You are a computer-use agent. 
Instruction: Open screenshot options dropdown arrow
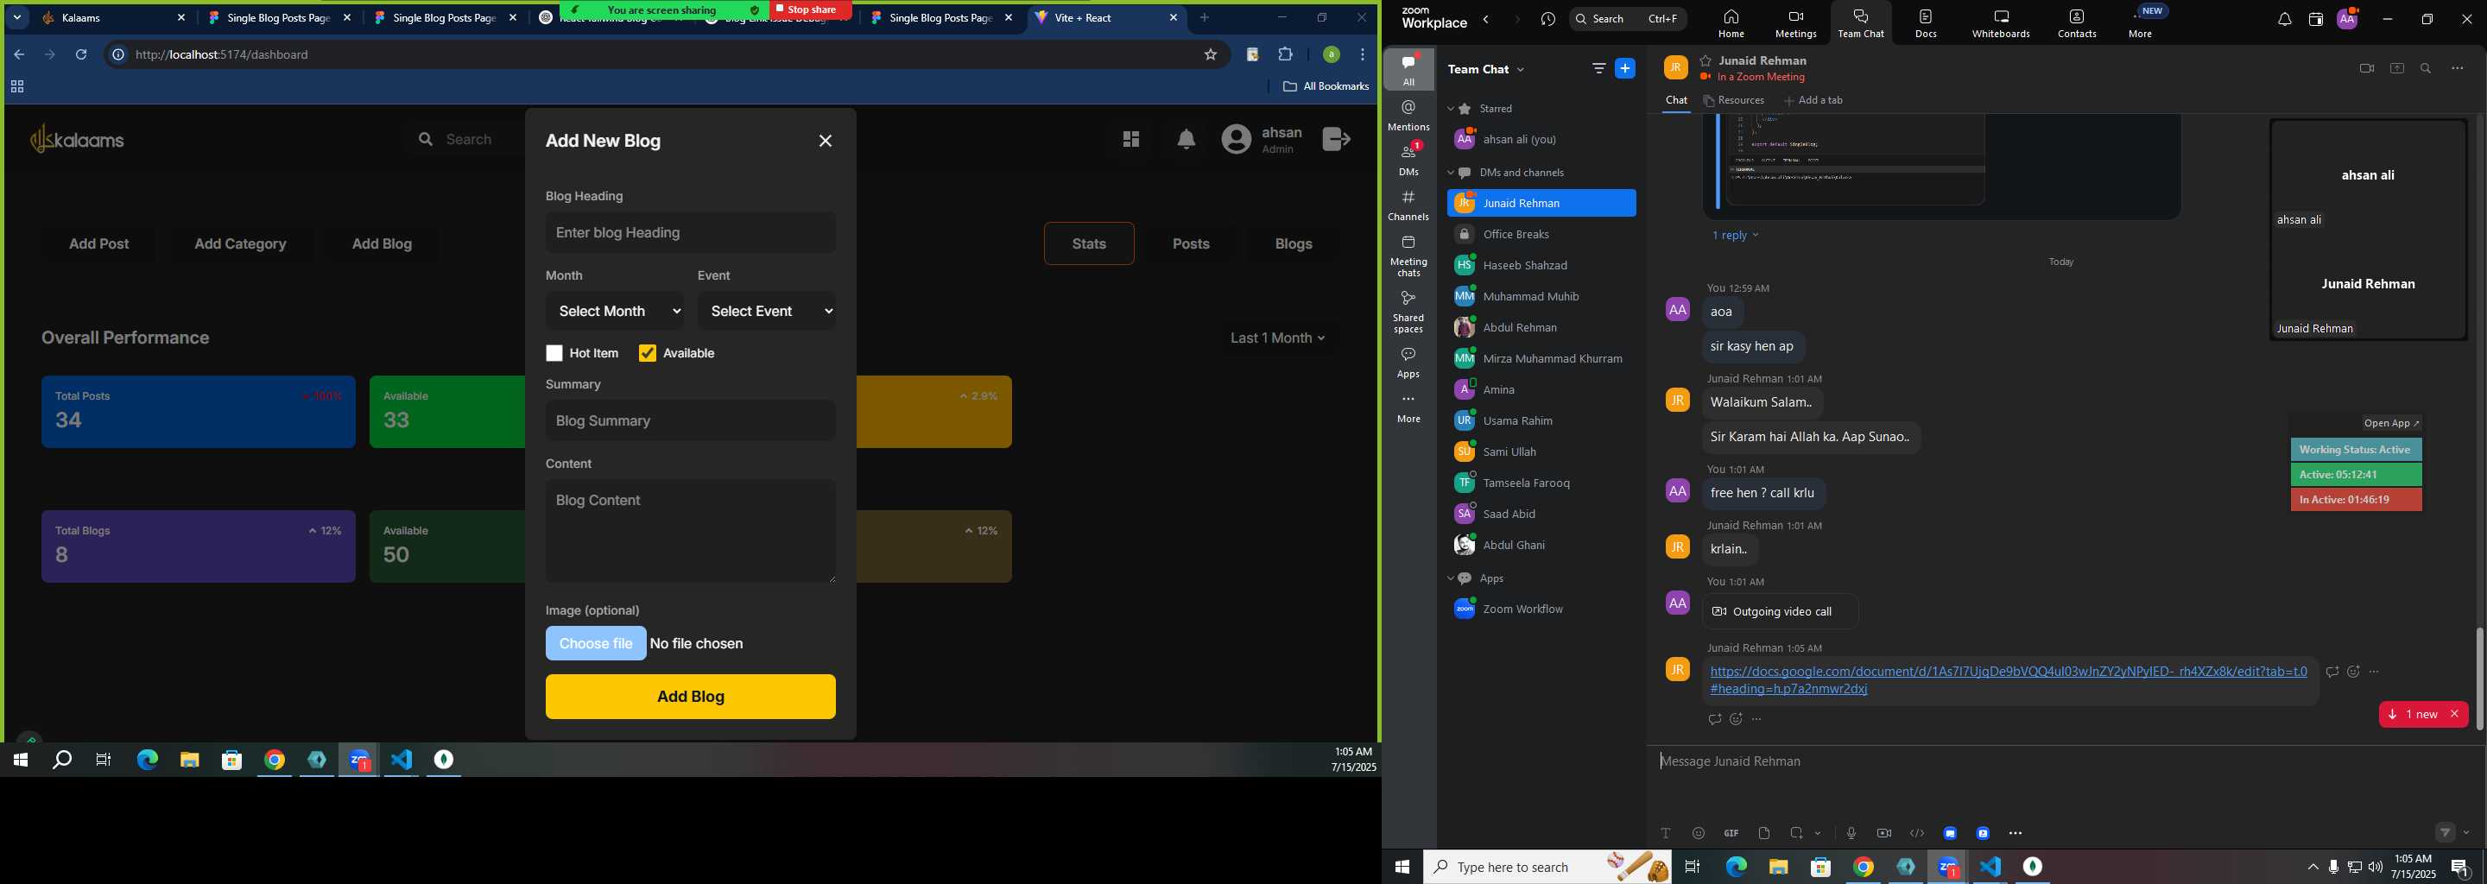[1818, 833]
